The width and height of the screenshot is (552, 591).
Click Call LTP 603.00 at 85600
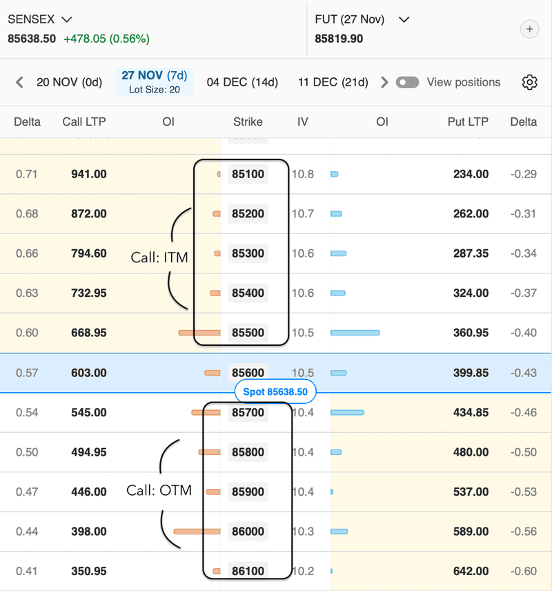(x=89, y=373)
